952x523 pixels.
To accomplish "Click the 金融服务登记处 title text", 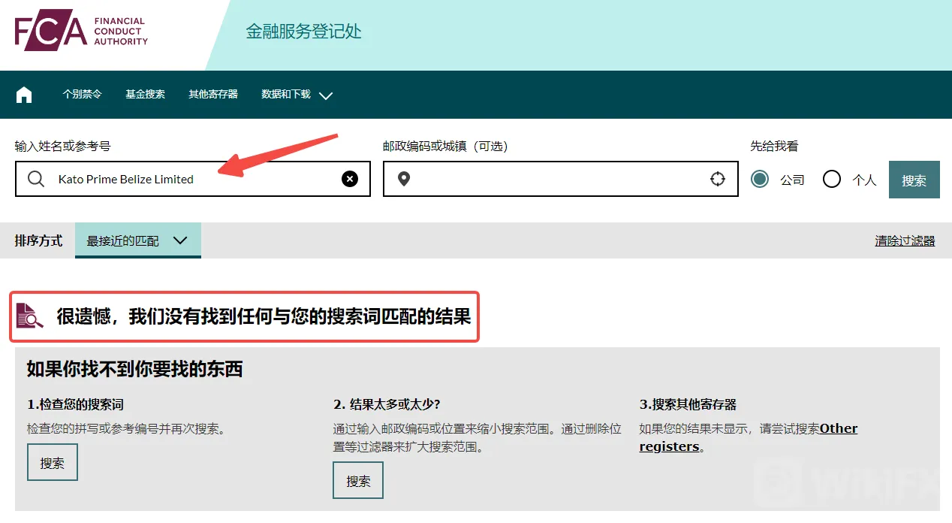I will 304,32.
